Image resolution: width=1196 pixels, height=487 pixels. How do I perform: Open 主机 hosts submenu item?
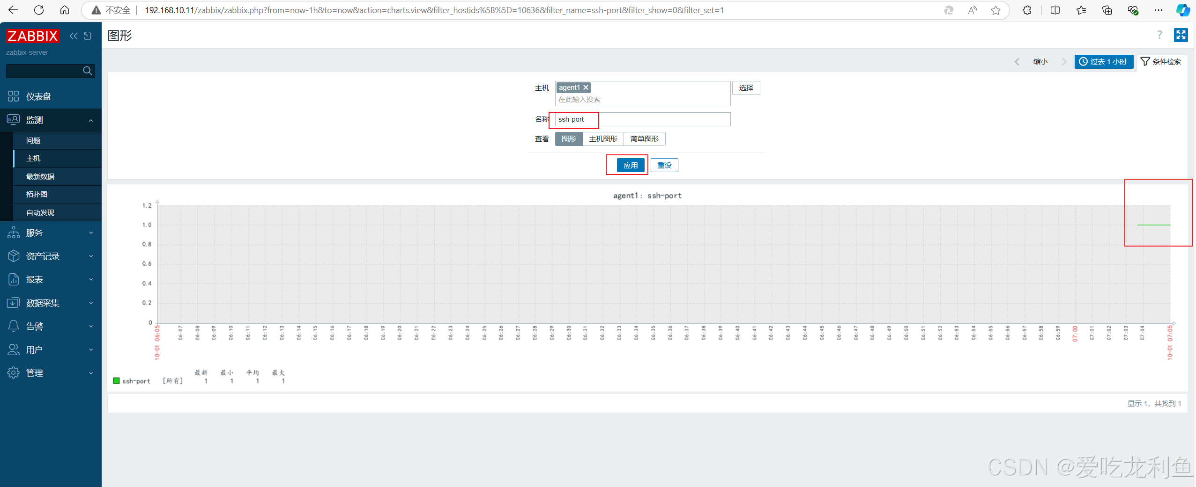point(57,159)
